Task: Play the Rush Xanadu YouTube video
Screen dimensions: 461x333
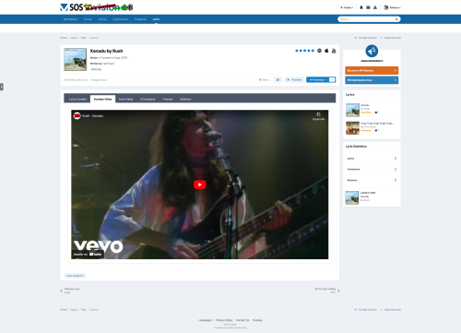Action: tap(200, 184)
